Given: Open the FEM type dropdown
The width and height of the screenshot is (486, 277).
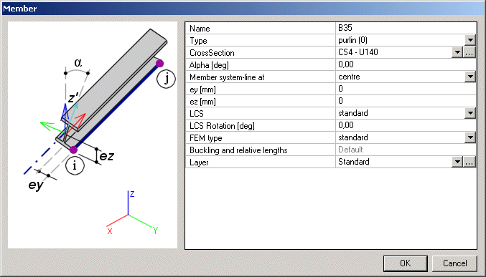Looking at the screenshot, I should 470,137.
